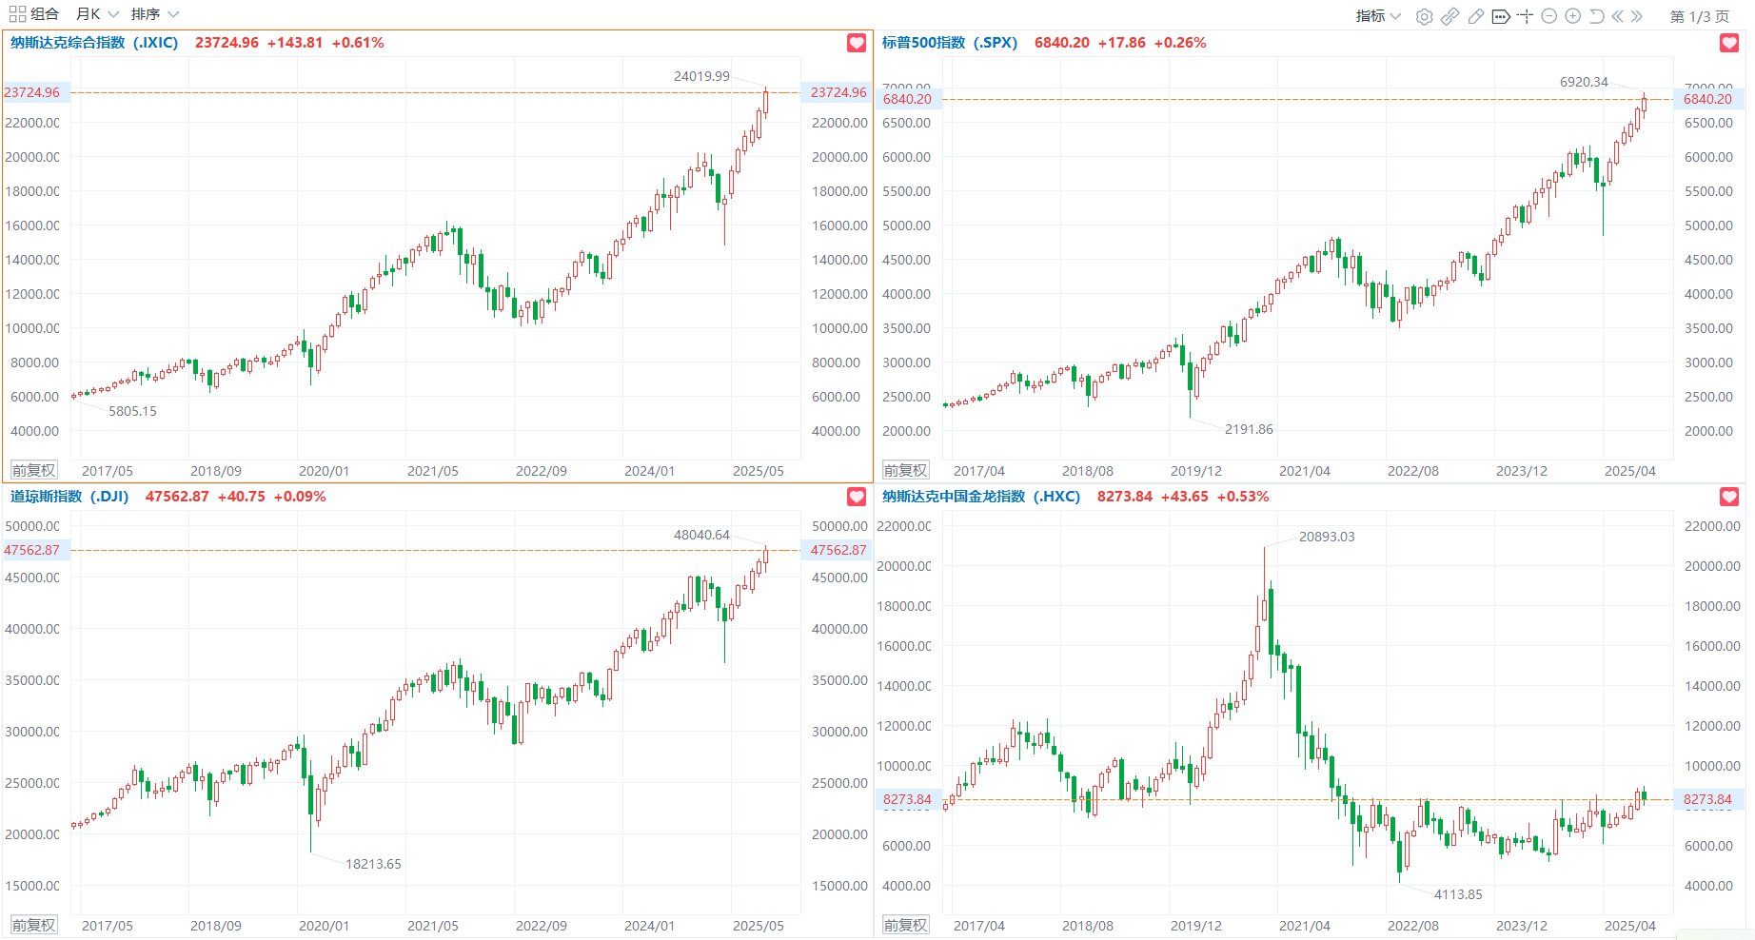Expand the 月K period dropdown
The width and height of the screenshot is (1755, 940).
coord(97,14)
